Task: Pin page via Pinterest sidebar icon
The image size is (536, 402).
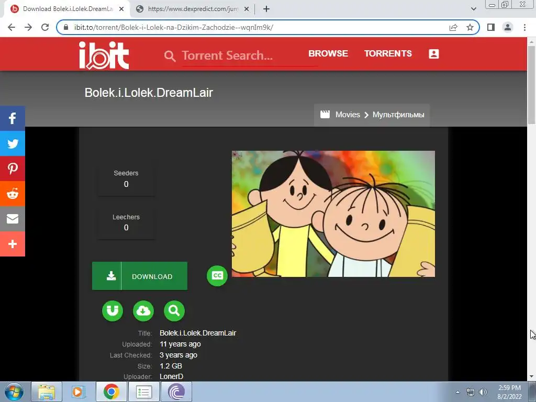Action: [x=13, y=169]
